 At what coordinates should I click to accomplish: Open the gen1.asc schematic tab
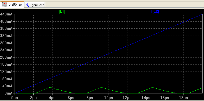pyautogui.click(x=35, y=5)
